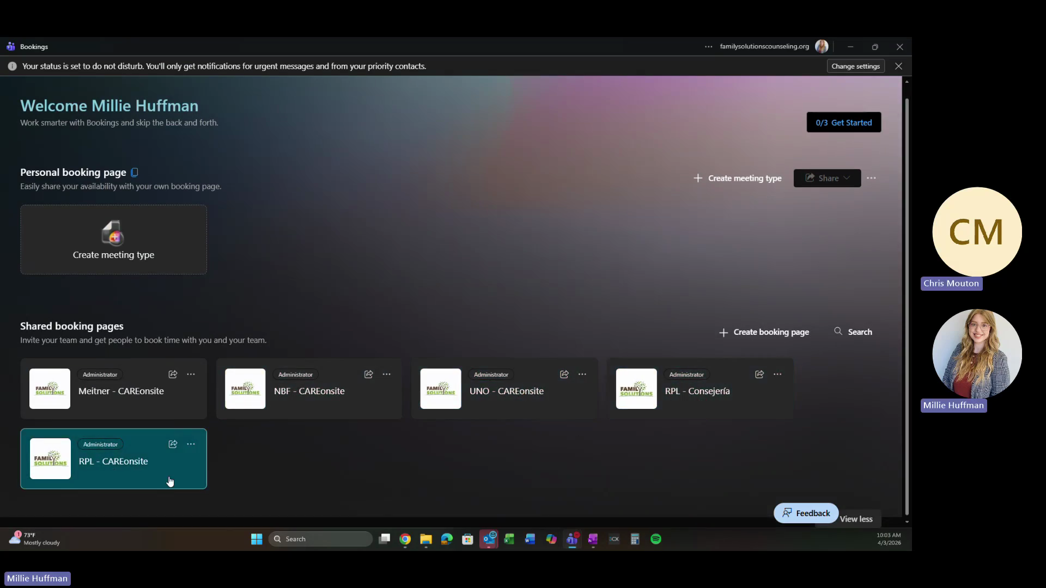Click Create meeting type with plus sign

click(737, 178)
